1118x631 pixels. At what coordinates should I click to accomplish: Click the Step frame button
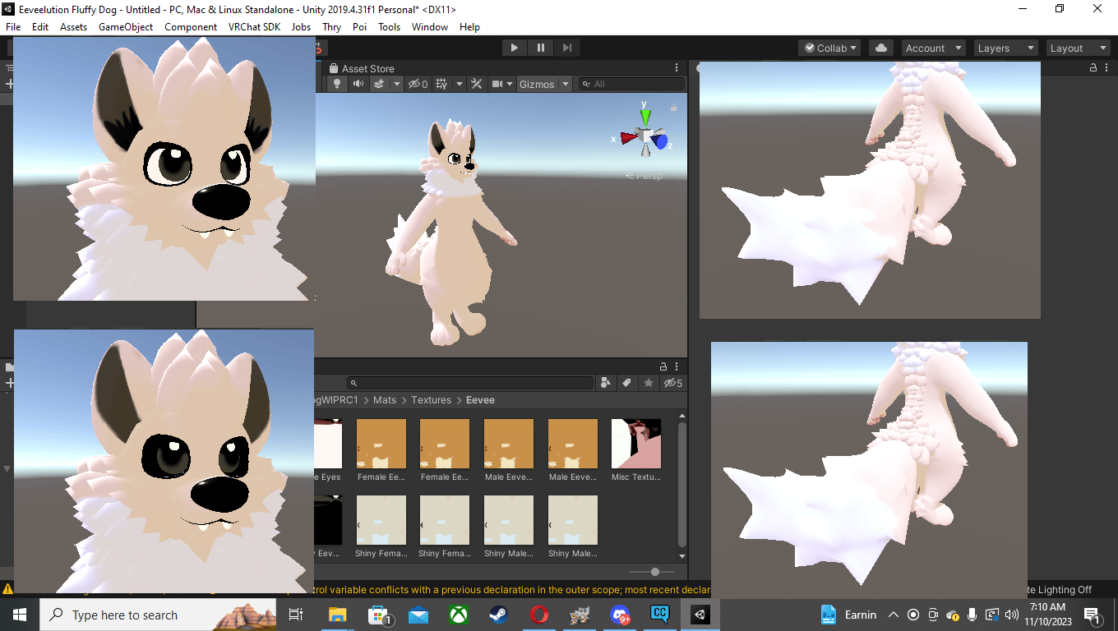tap(566, 48)
